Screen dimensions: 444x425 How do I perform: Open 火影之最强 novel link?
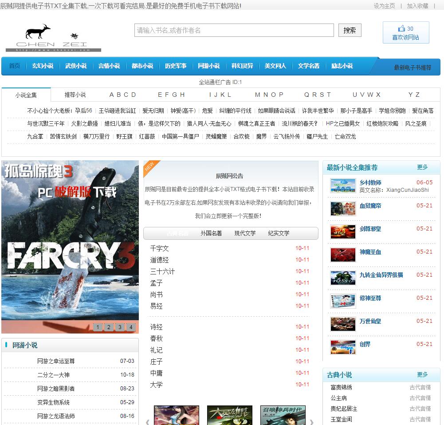[84, 123]
